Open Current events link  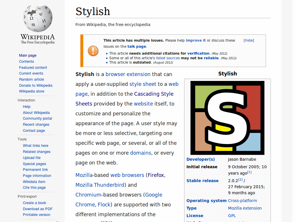pyautogui.click(x=31, y=73)
